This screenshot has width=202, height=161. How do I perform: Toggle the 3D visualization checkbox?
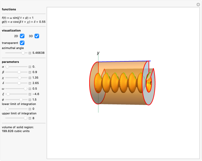pyautogui.click(x=37, y=36)
